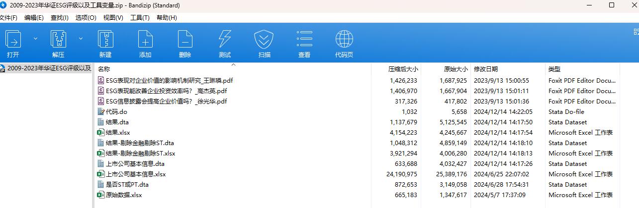The width and height of the screenshot is (639, 208).
Task: Click the Delete (删除) toolbar icon
Action: click(x=185, y=39)
